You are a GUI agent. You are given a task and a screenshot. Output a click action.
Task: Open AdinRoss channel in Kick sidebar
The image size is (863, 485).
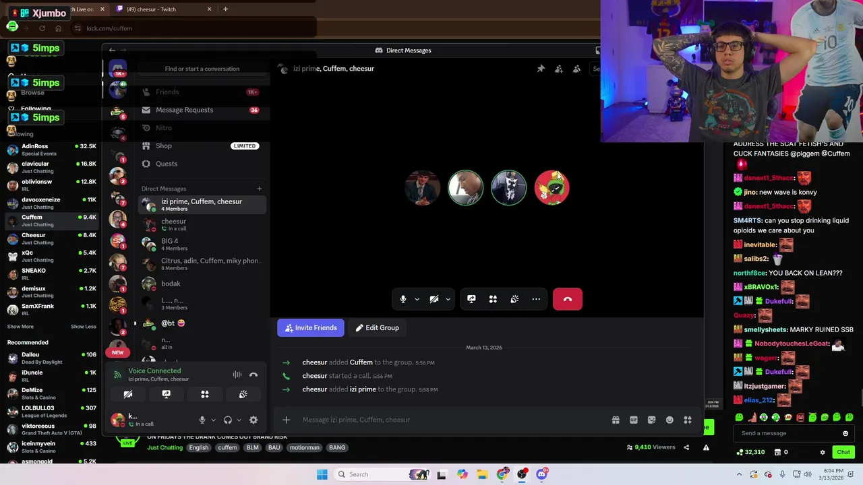click(x=52, y=150)
